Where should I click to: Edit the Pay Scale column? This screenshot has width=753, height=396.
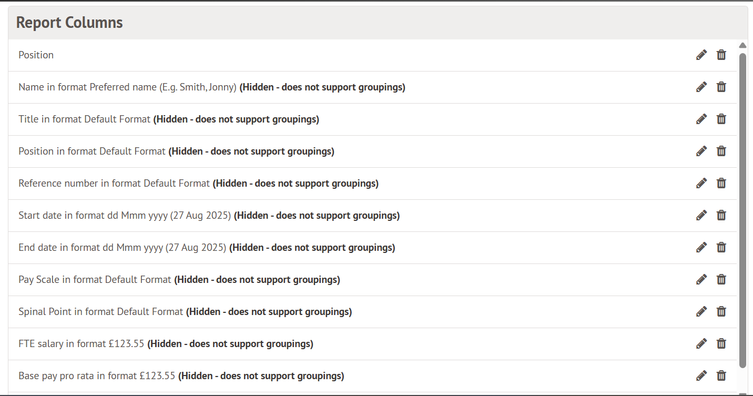[x=701, y=279]
